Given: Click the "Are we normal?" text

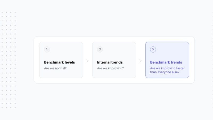Looking at the screenshot, I should coord(55,68).
